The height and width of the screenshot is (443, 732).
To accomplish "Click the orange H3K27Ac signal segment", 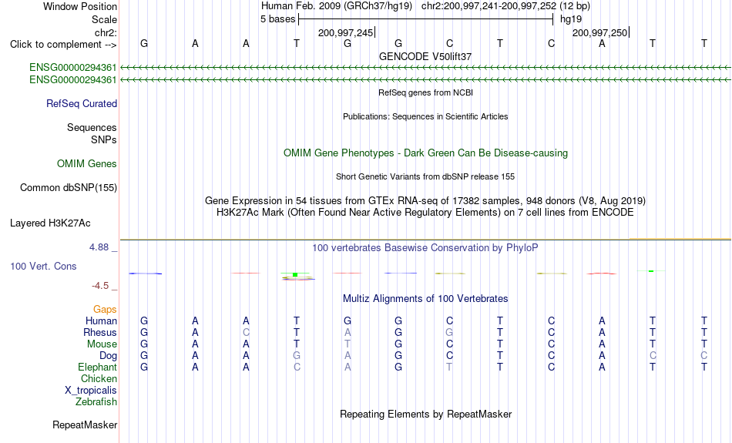I will [x=680, y=239].
